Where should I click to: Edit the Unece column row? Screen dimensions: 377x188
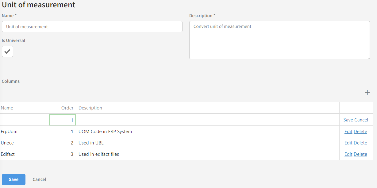tap(348, 143)
